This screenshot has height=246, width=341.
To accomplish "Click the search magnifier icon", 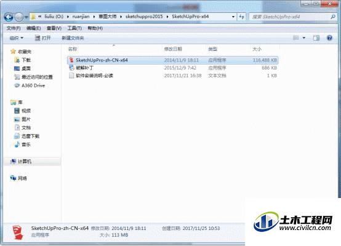I will coord(333,17).
